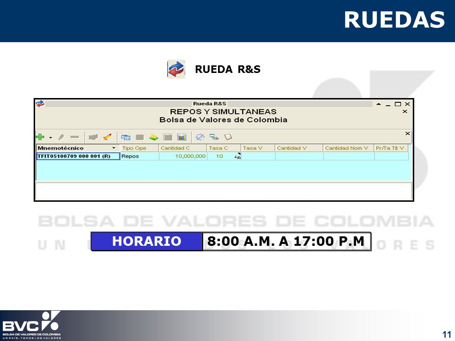Click the gold coins on green tray icon
The width and height of the screenshot is (455, 341).
[154, 137]
